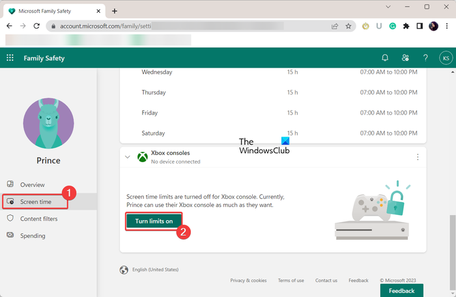Open the tab search dropdown arrow
Image resolution: width=456 pixels, height=297 pixels.
[x=388, y=7]
